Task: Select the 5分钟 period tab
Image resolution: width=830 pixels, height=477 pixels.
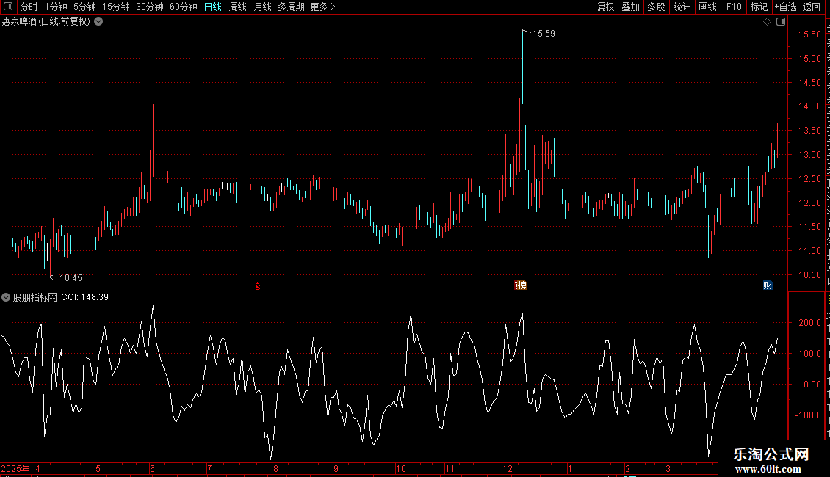Action: click(x=84, y=7)
